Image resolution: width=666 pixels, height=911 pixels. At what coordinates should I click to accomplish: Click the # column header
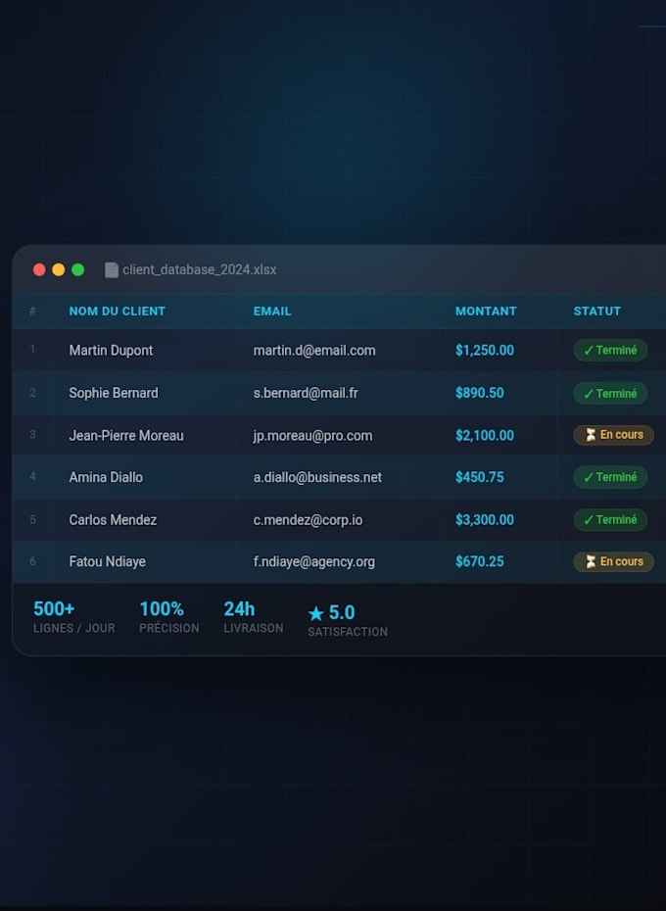point(32,312)
